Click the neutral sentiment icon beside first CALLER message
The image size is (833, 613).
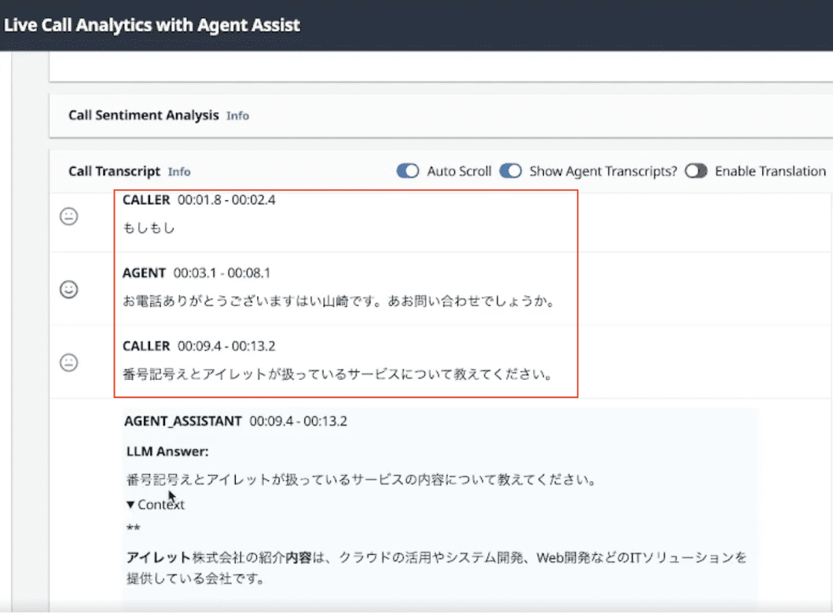tap(69, 217)
